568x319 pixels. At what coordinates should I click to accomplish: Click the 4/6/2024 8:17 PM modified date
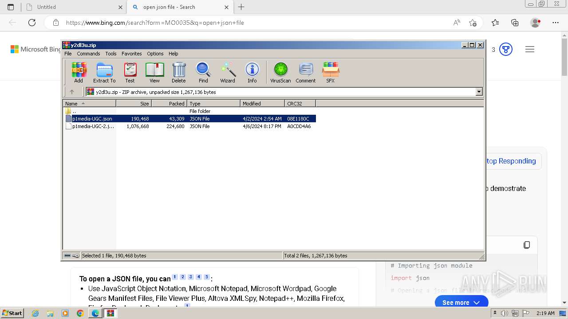pos(262,126)
